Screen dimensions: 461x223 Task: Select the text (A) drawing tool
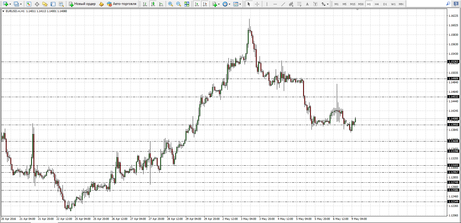pyautogui.click(x=307, y=4)
